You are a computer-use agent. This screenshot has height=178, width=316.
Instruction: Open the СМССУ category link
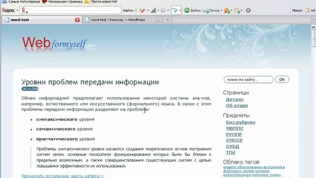pos(234,140)
